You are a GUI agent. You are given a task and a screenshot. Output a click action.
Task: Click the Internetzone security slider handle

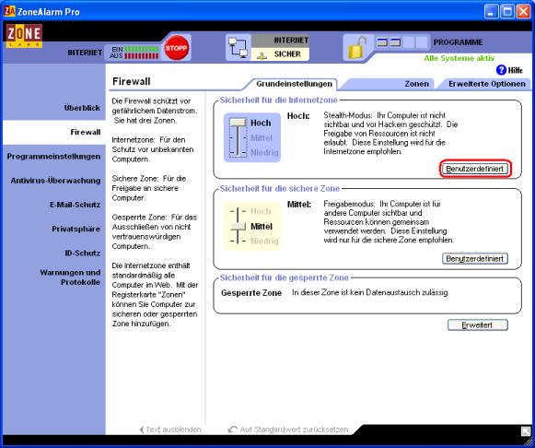point(238,123)
